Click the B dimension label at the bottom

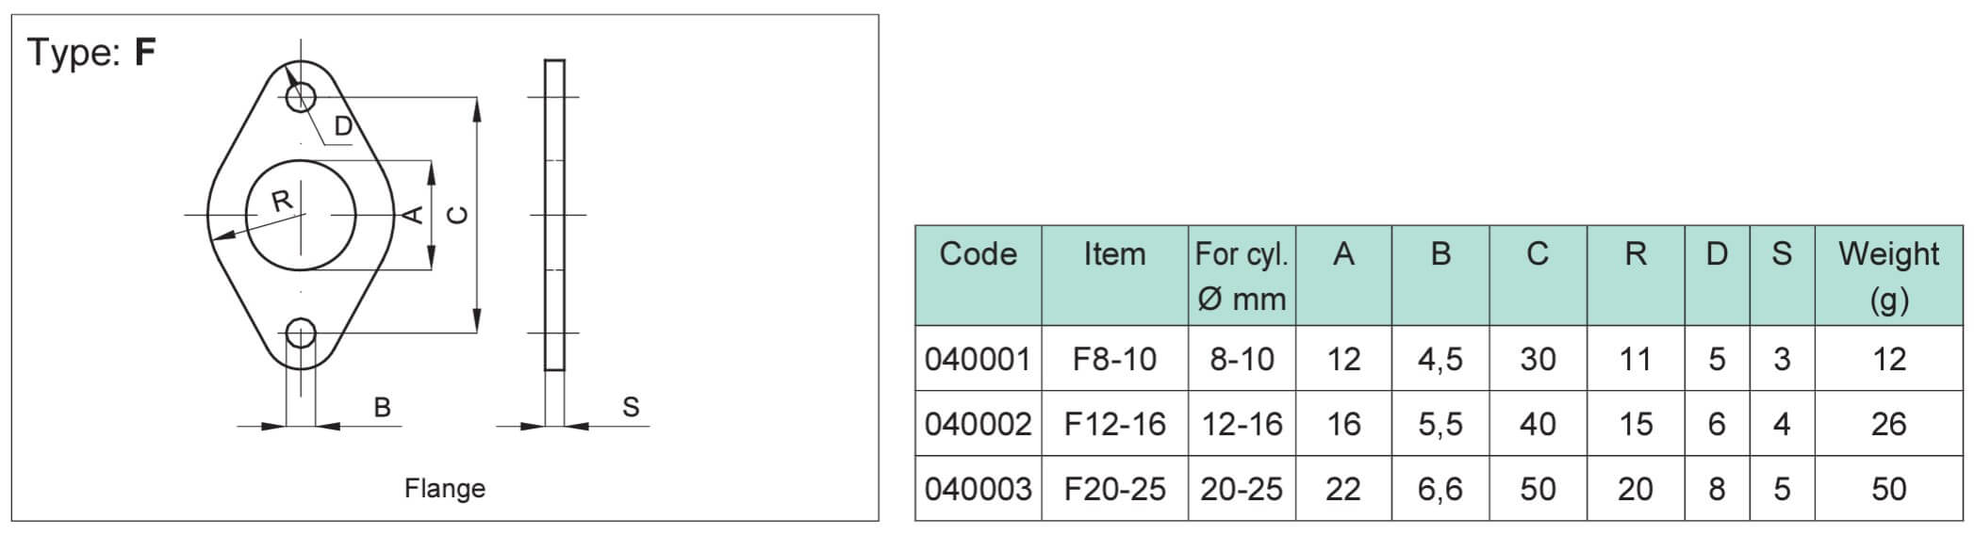(382, 408)
